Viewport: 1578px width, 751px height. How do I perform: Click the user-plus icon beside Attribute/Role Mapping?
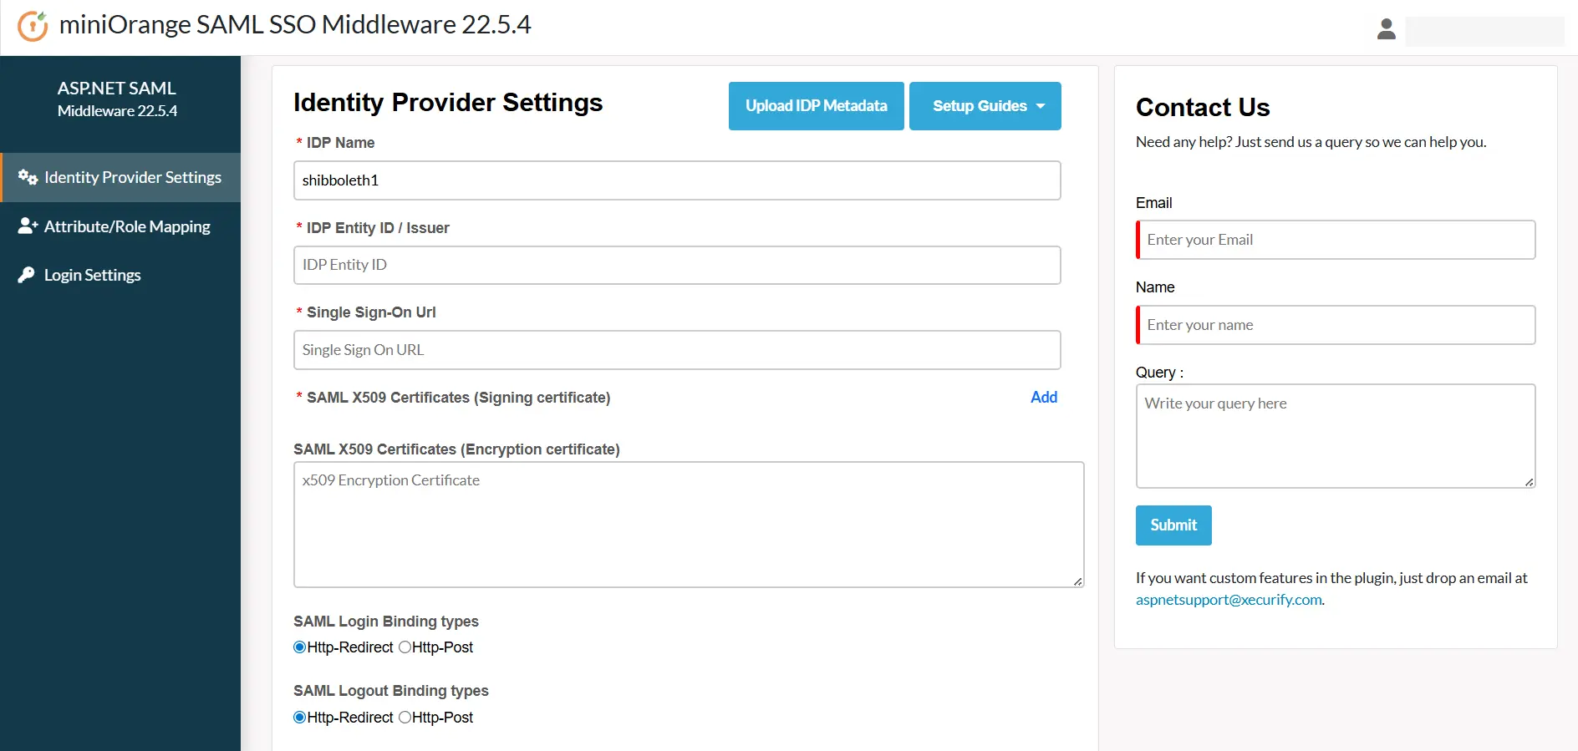pyautogui.click(x=28, y=226)
